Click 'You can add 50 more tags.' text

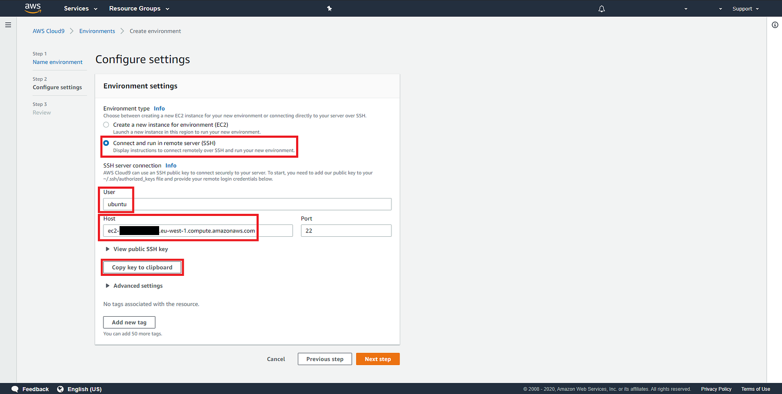(x=133, y=334)
